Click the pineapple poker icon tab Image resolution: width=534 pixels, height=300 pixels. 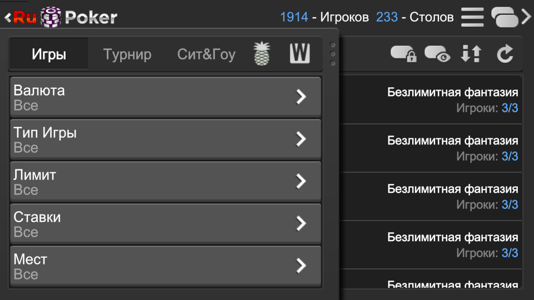[x=262, y=54]
